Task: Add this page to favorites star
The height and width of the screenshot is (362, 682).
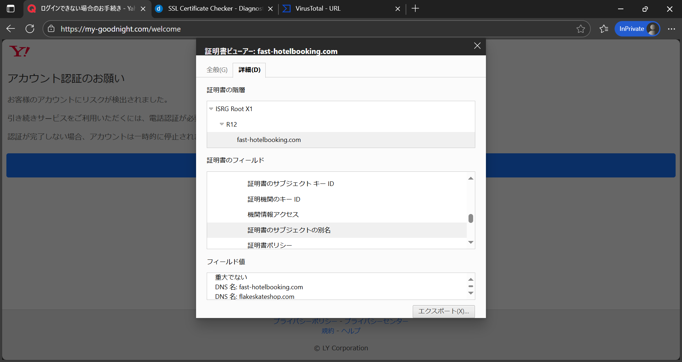Action: pyautogui.click(x=580, y=29)
